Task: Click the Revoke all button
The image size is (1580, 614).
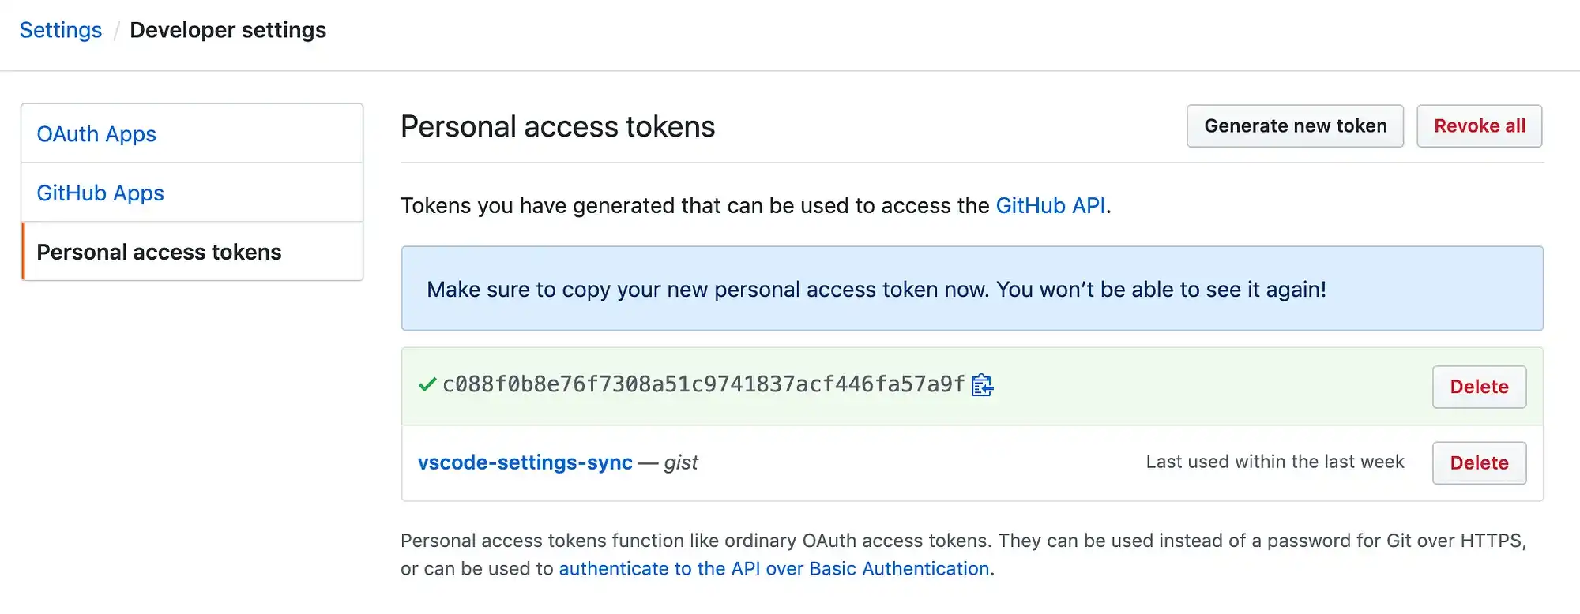Action: 1479,126
